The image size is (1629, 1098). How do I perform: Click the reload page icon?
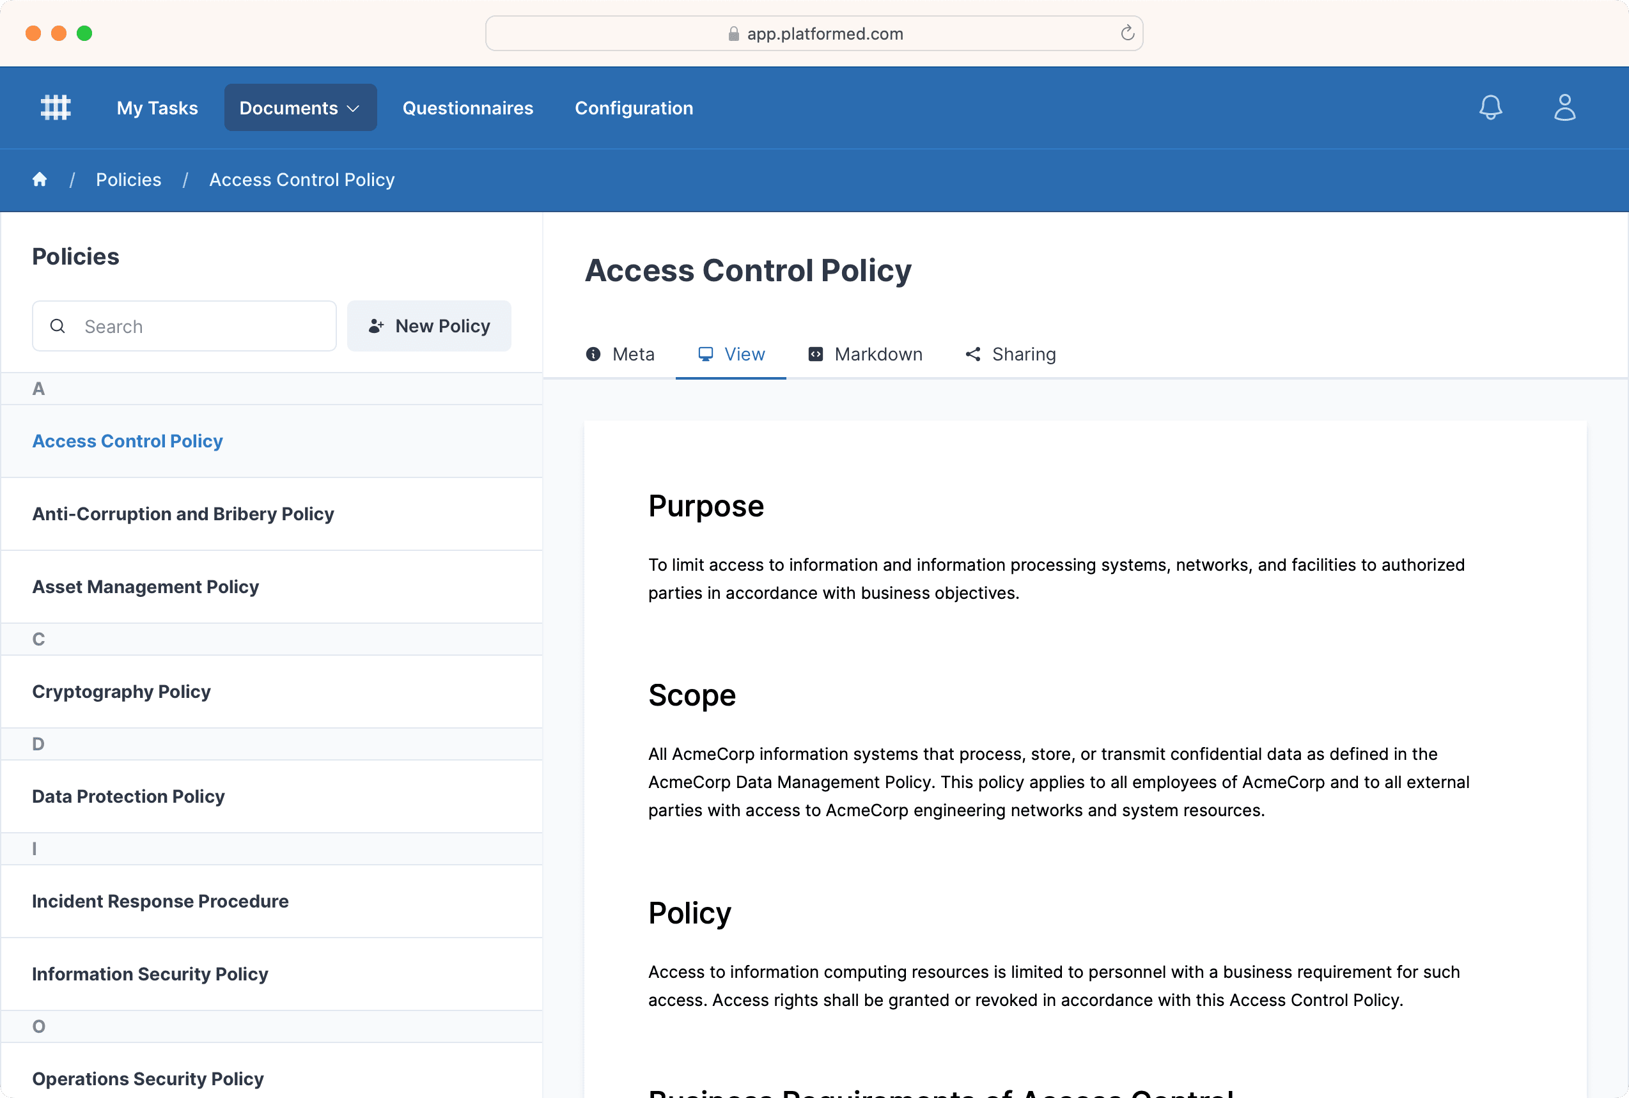[x=1127, y=33]
